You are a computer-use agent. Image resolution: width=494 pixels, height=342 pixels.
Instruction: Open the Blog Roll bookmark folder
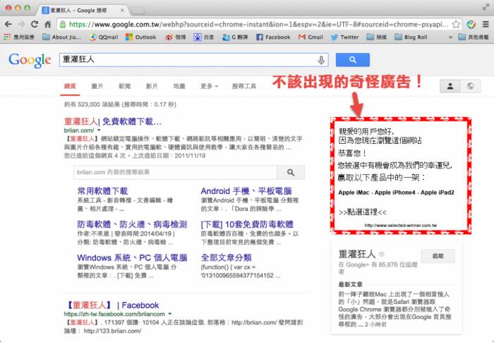(x=411, y=37)
